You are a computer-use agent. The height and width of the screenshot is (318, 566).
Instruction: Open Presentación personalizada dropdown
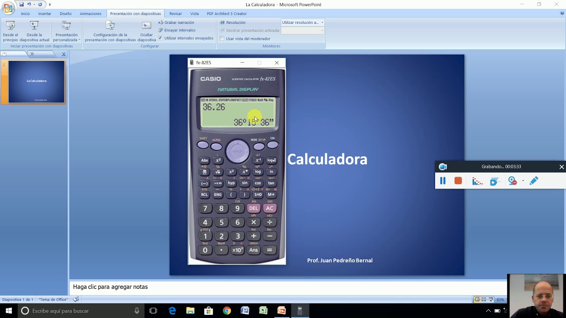pyautogui.click(x=66, y=31)
